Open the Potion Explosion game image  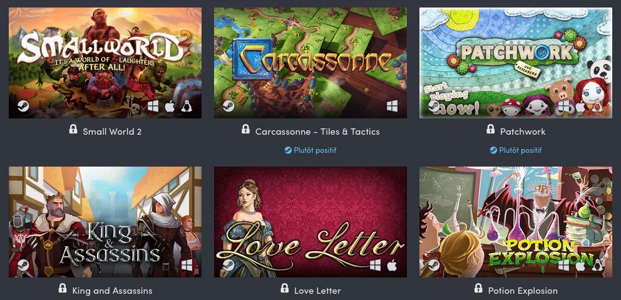[516, 222]
